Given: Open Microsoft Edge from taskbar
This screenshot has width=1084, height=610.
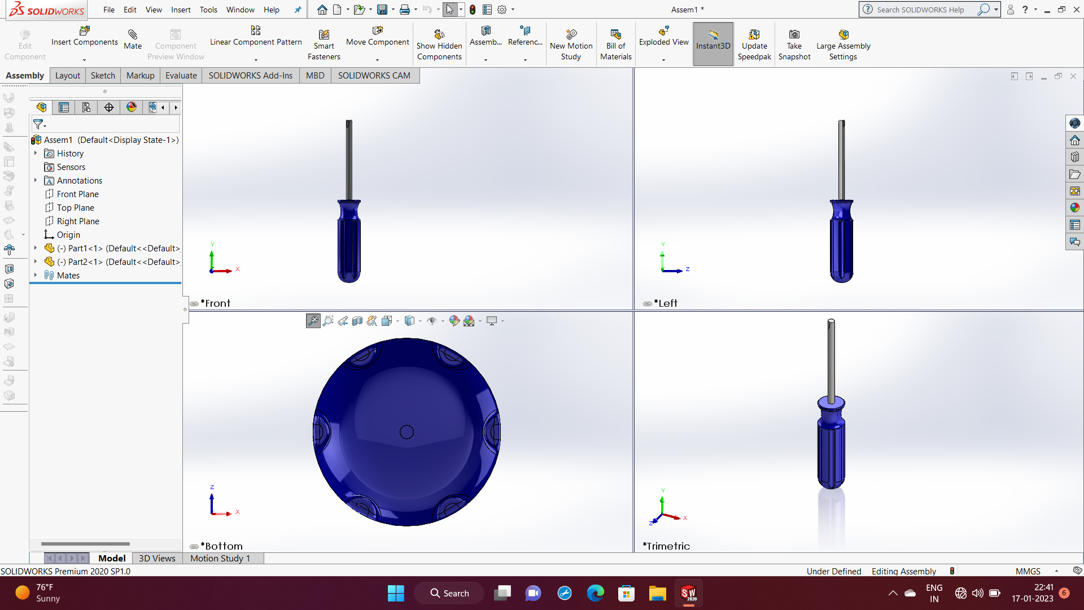Looking at the screenshot, I should [x=595, y=593].
